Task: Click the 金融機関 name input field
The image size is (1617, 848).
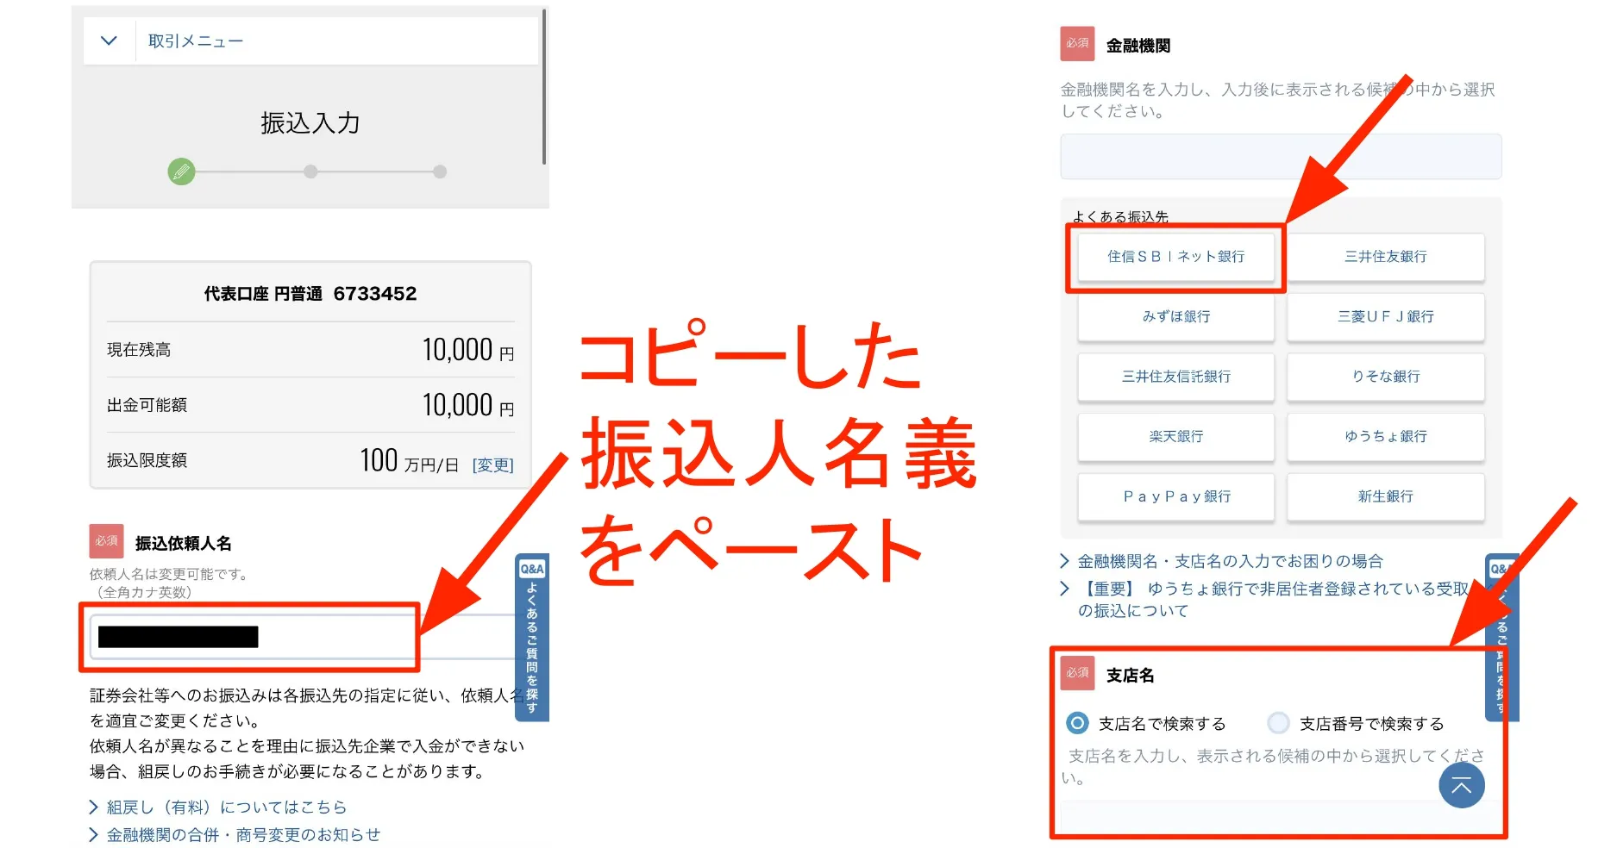Action: point(1280,157)
